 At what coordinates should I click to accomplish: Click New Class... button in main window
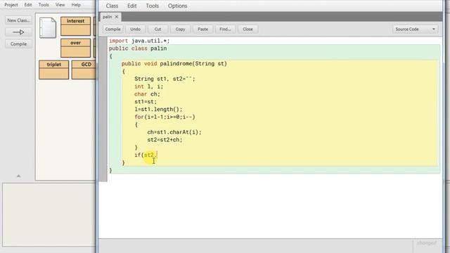coord(19,20)
